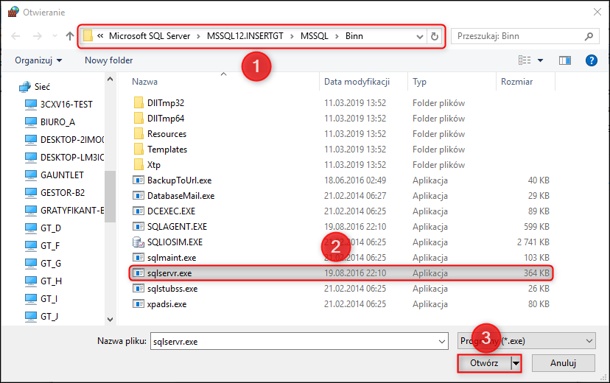Click SQLAGENT.EXE file icon
This screenshot has width=610, height=383.
coord(139,226)
